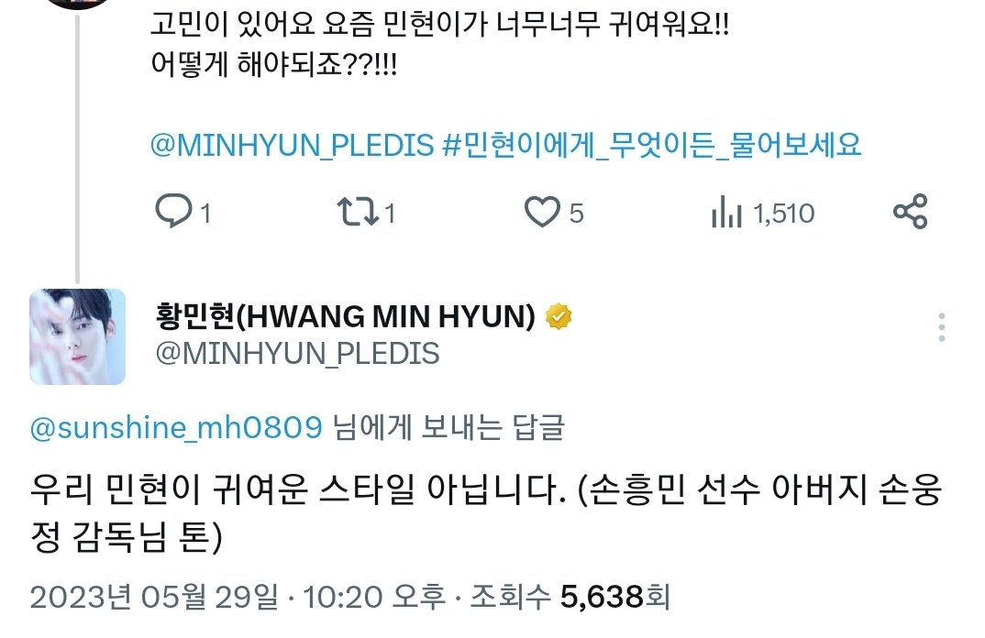Click 조회수 5,638회 view count
The image size is (985, 638).
click(x=570, y=597)
